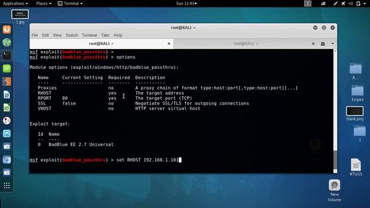Open the blank.png desktop file
The image size is (370, 208).
pyautogui.click(x=355, y=111)
